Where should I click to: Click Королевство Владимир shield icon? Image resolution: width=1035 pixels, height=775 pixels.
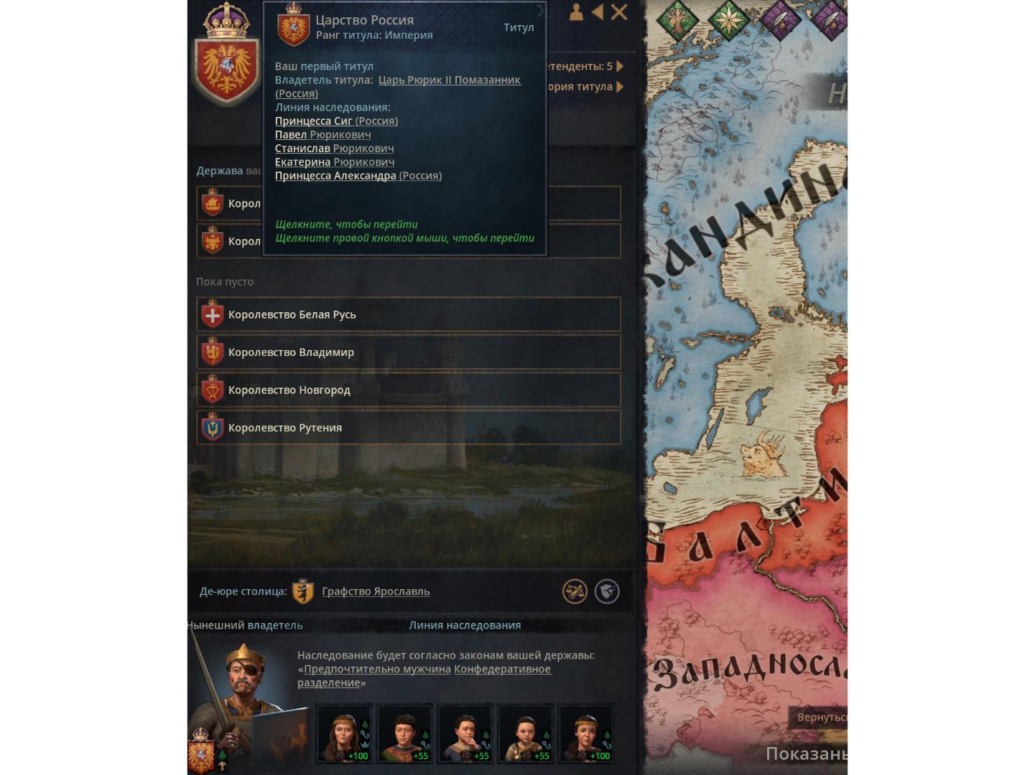pyautogui.click(x=212, y=352)
